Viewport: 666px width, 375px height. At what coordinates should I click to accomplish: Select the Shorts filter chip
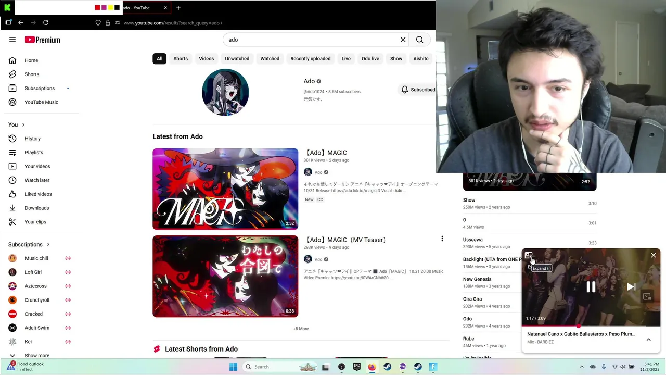[181, 59]
